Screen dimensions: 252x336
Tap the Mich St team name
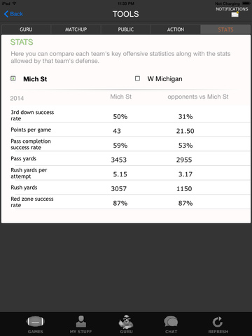(x=35, y=79)
